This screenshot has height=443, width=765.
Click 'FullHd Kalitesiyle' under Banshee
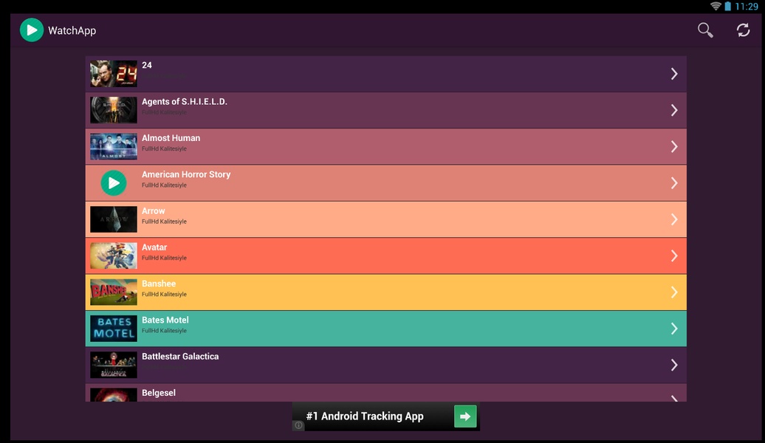164,294
